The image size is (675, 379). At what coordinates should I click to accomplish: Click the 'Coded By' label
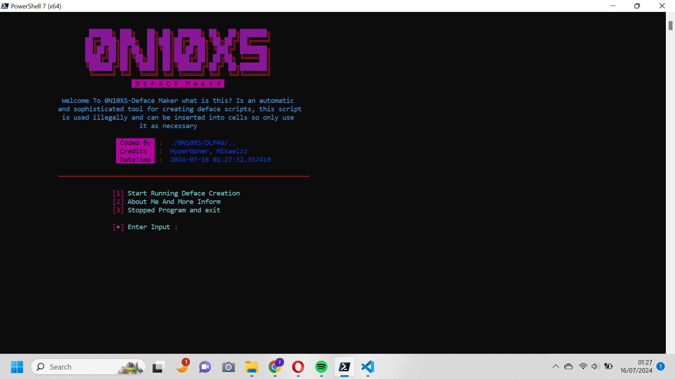[x=135, y=143]
